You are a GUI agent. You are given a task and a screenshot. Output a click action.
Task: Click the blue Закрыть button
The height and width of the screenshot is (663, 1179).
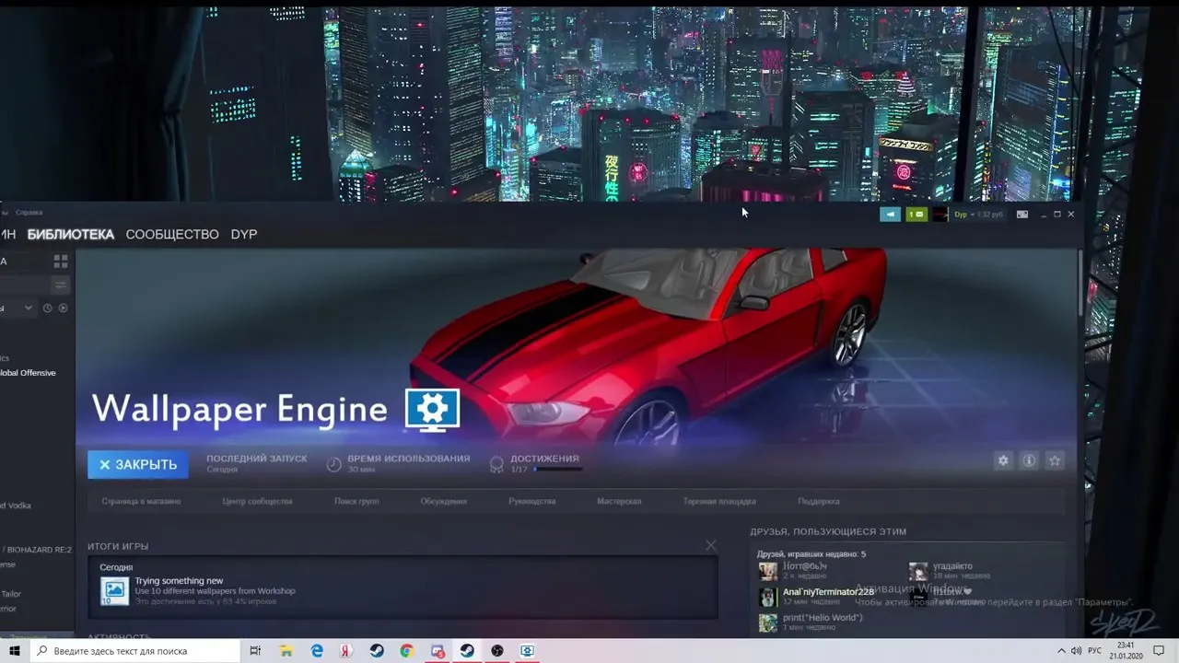[138, 465]
